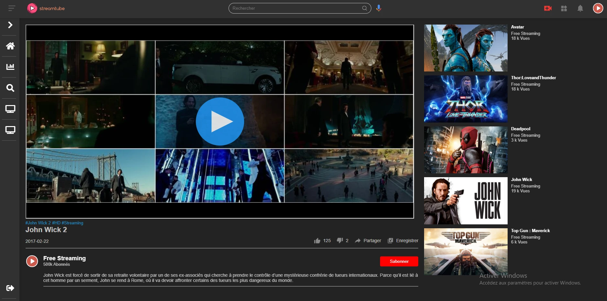Open the apps grid icon
607x301 pixels.
(564, 8)
